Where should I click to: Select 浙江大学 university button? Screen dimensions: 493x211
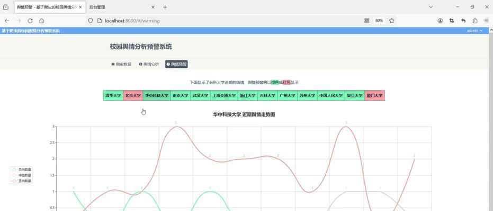click(x=247, y=95)
